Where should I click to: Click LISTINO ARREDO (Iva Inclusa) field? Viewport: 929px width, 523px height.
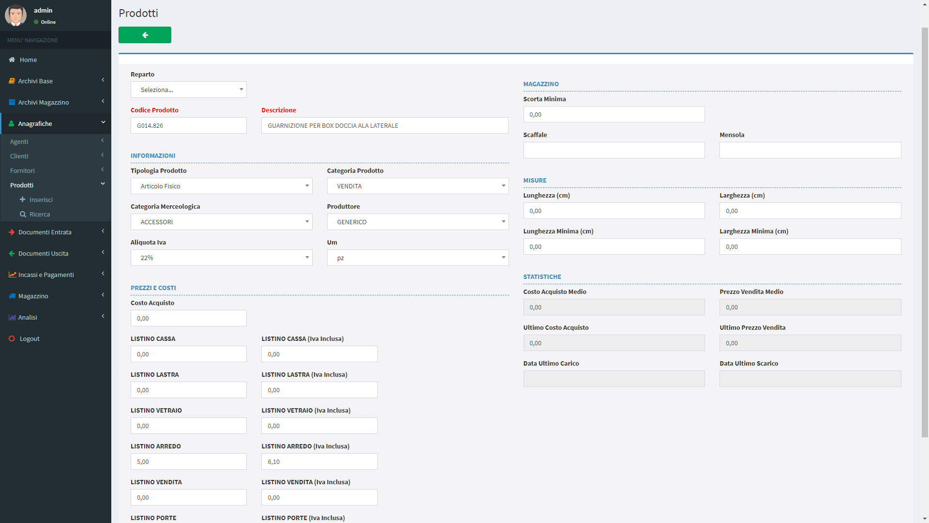click(319, 461)
